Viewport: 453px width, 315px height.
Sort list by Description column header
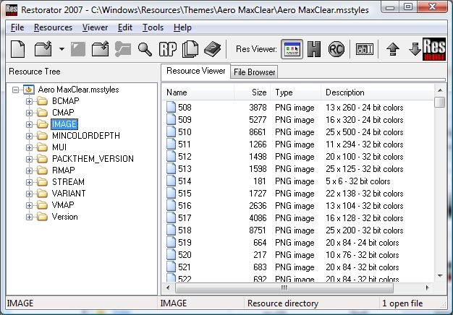click(377, 92)
